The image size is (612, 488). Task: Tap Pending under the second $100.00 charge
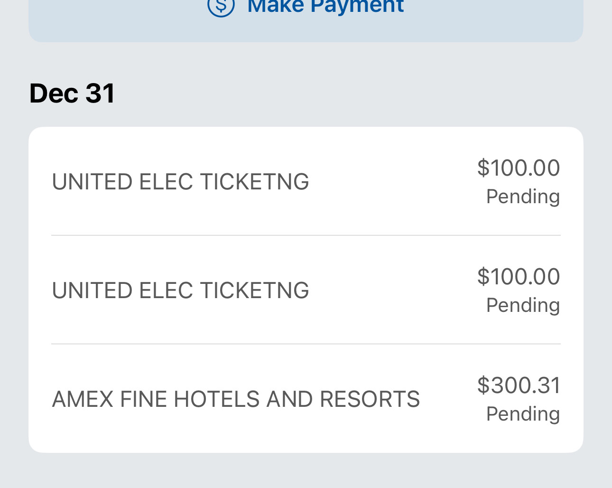pyautogui.click(x=523, y=305)
